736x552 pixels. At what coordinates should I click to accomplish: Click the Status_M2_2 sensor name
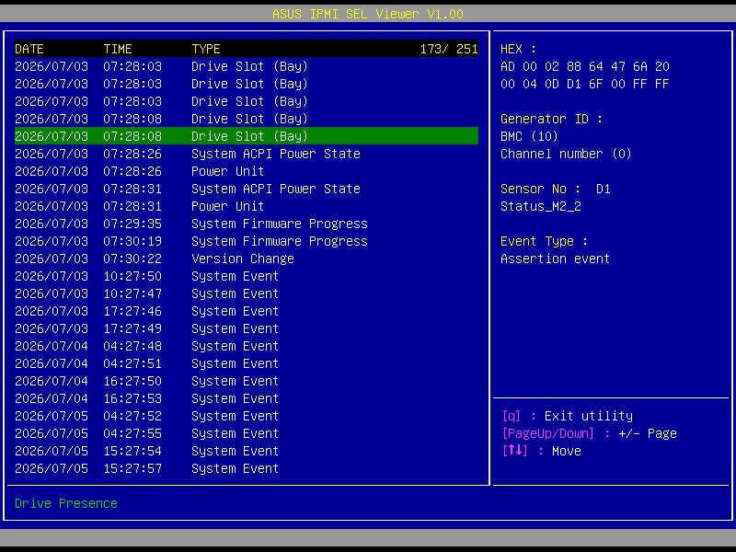click(x=541, y=206)
